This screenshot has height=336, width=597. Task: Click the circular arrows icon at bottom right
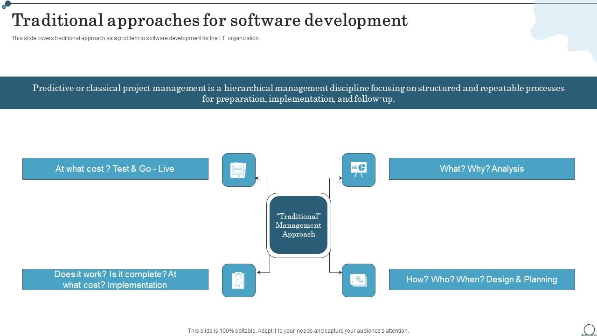coord(589,329)
